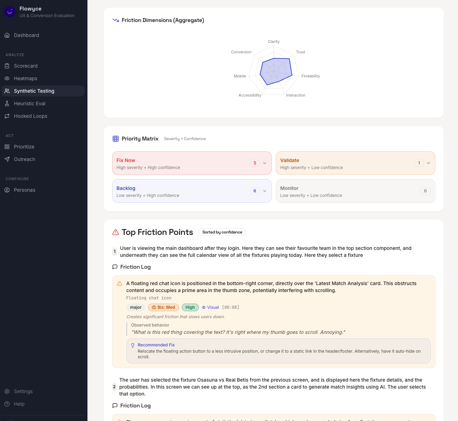The width and height of the screenshot is (458, 421).
Task: Open Heatmaps using the eye icon
Action: click(7, 78)
